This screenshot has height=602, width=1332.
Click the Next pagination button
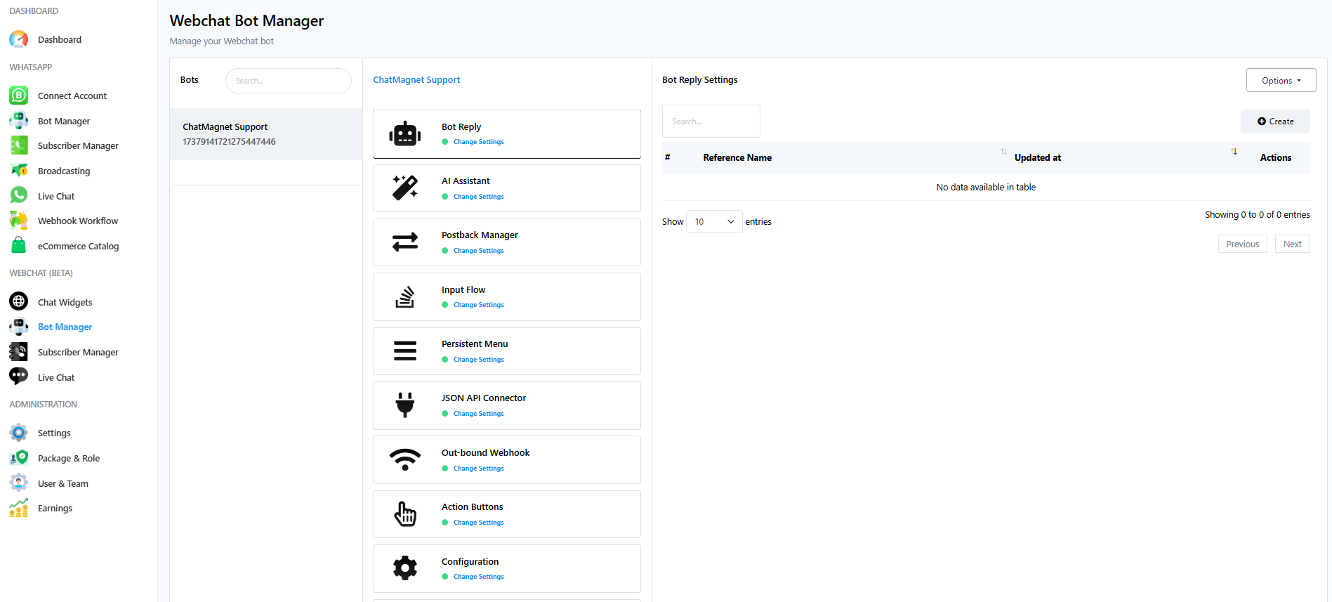1292,244
